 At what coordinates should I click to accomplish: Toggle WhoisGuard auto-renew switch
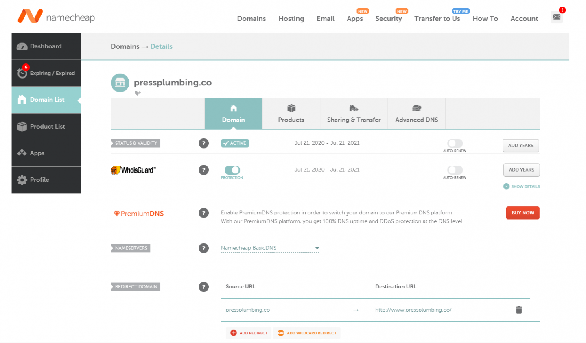pos(455,170)
